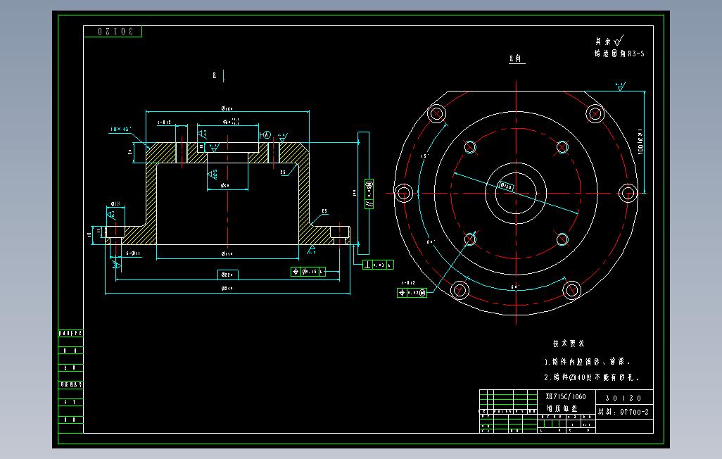Click the 技术要求 heading
The width and height of the screenshot is (722, 459).
[x=569, y=344]
